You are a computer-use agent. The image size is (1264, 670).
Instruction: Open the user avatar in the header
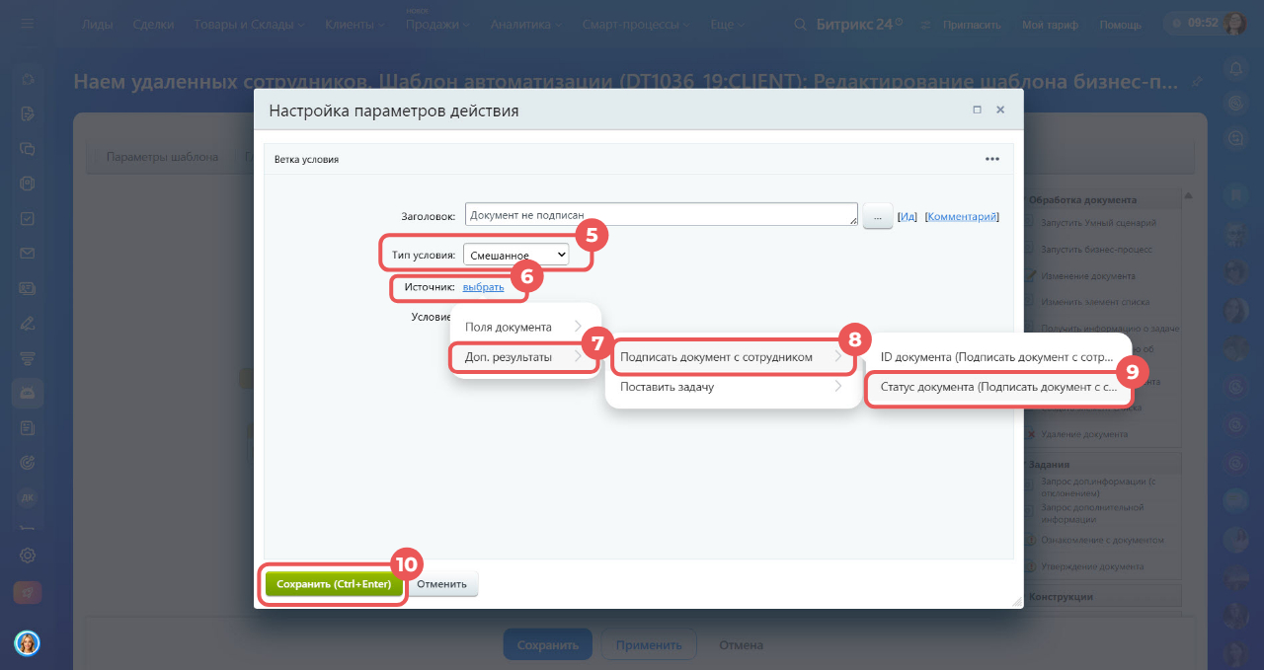[x=1234, y=23]
